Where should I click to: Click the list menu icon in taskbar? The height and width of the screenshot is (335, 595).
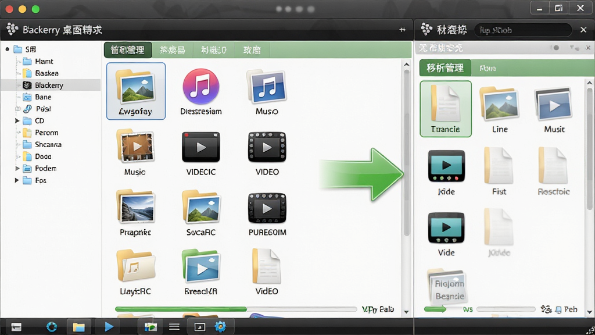point(174,327)
